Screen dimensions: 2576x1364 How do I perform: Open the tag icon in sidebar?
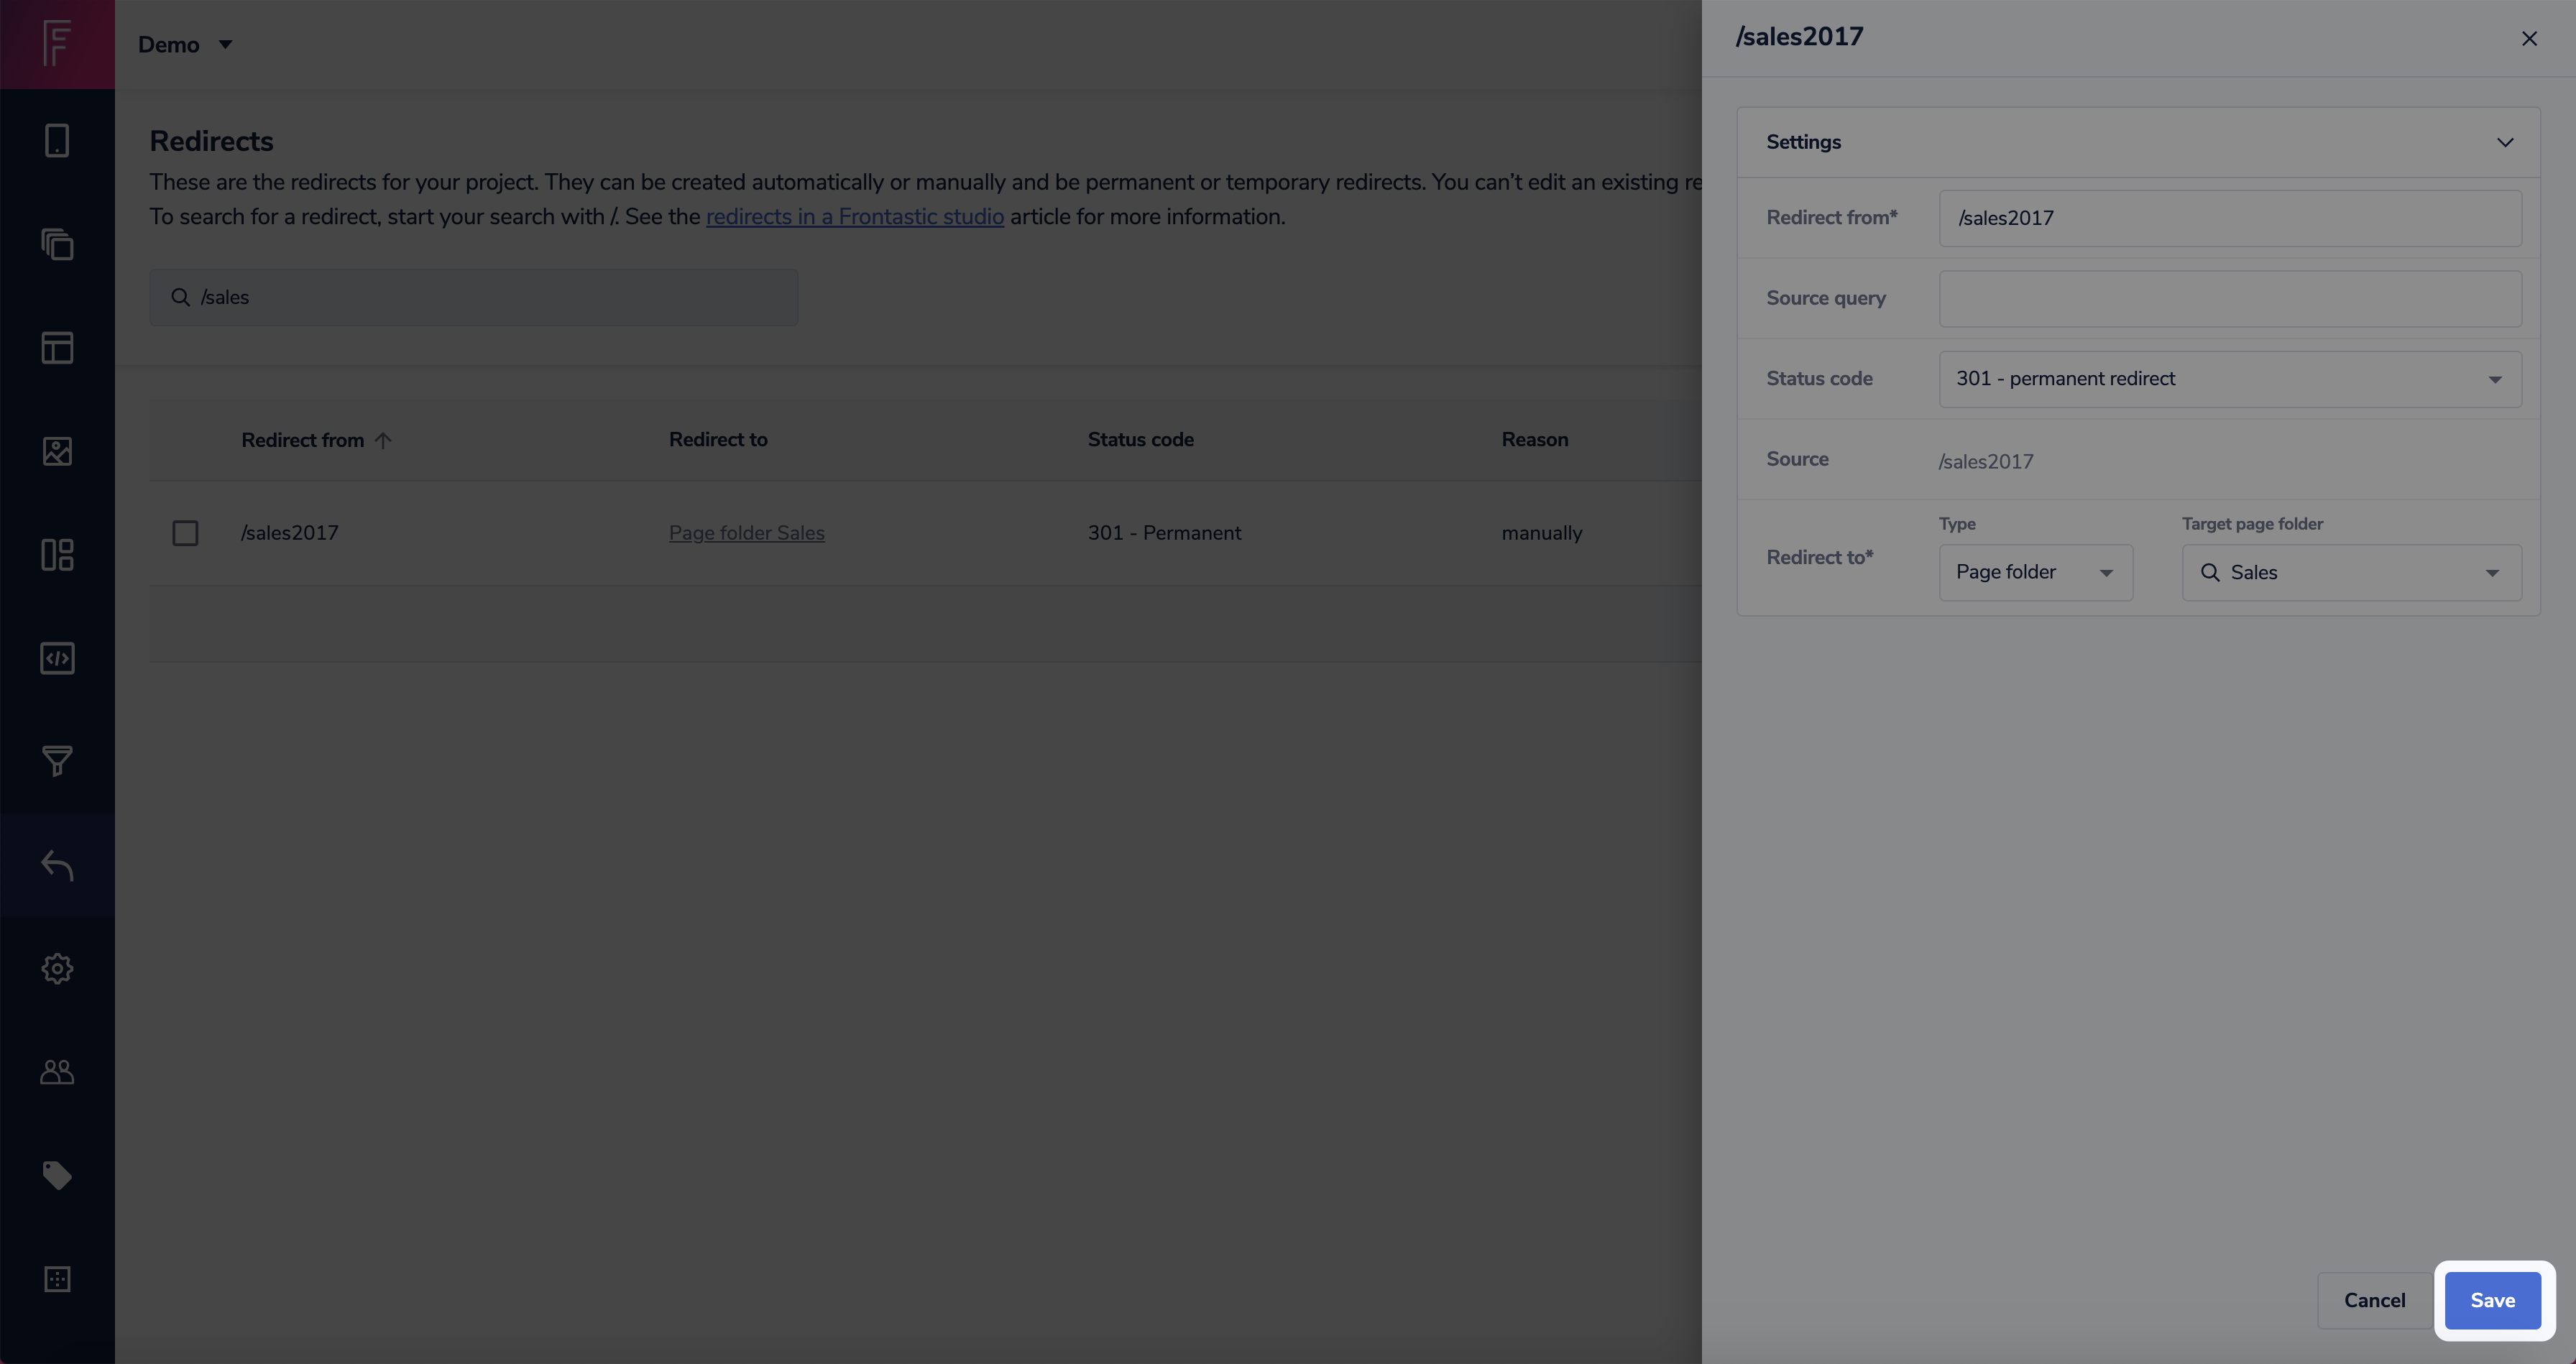coord(57,1175)
